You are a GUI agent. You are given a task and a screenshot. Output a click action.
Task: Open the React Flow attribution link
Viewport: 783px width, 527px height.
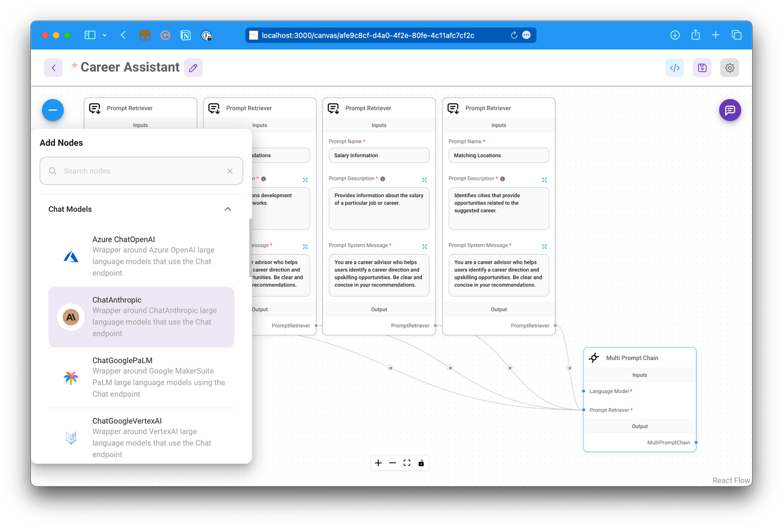tap(731, 481)
